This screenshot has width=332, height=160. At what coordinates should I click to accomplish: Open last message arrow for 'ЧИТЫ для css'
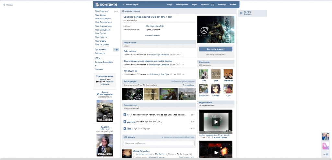point(183,74)
